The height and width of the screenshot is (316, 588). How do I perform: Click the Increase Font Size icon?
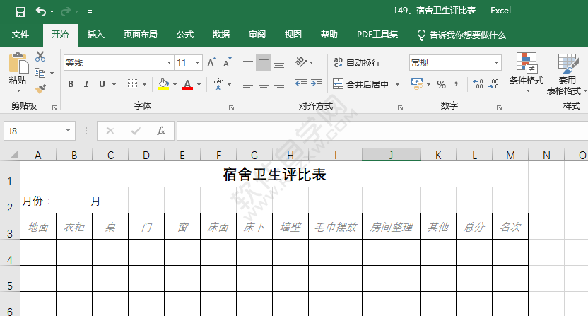coord(211,63)
